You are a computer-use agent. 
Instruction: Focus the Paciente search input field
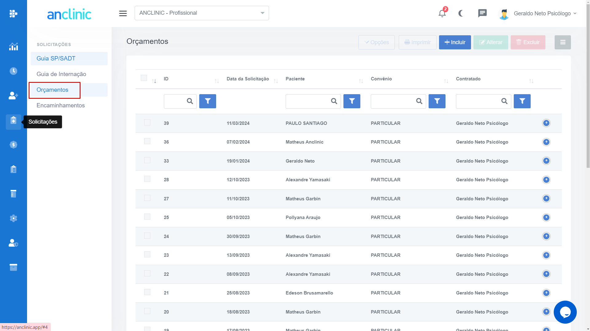pyautogui.click(x=313, y=101)
